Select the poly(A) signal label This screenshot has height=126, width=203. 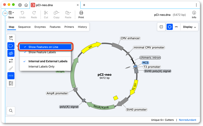click(x=69, y=107)
